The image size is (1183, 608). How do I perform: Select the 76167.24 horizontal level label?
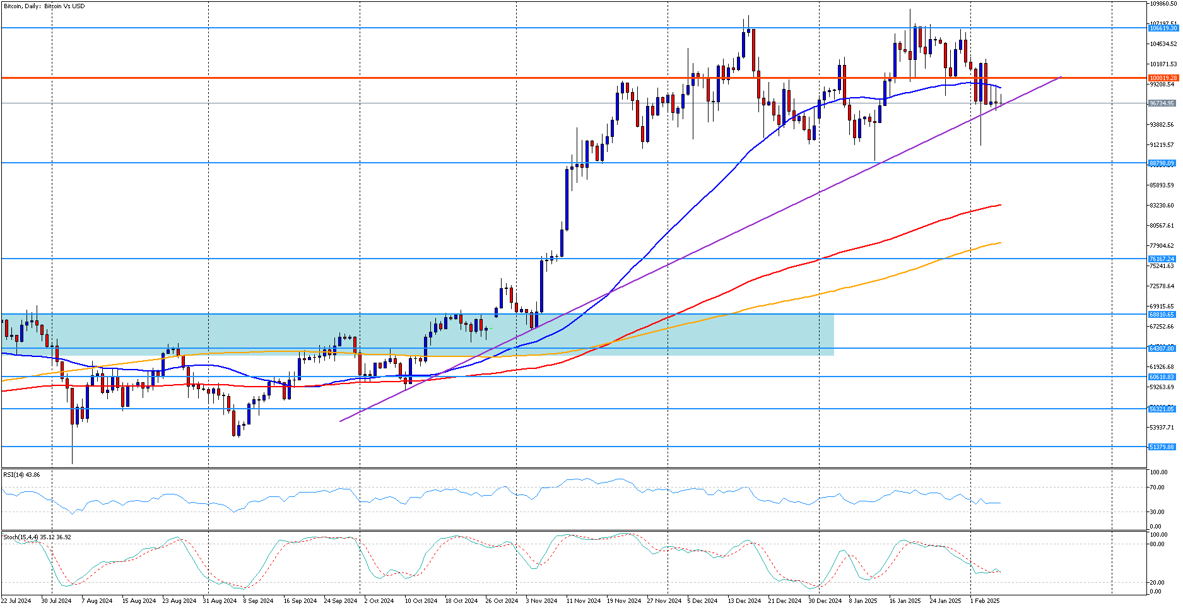[1162, 259]
